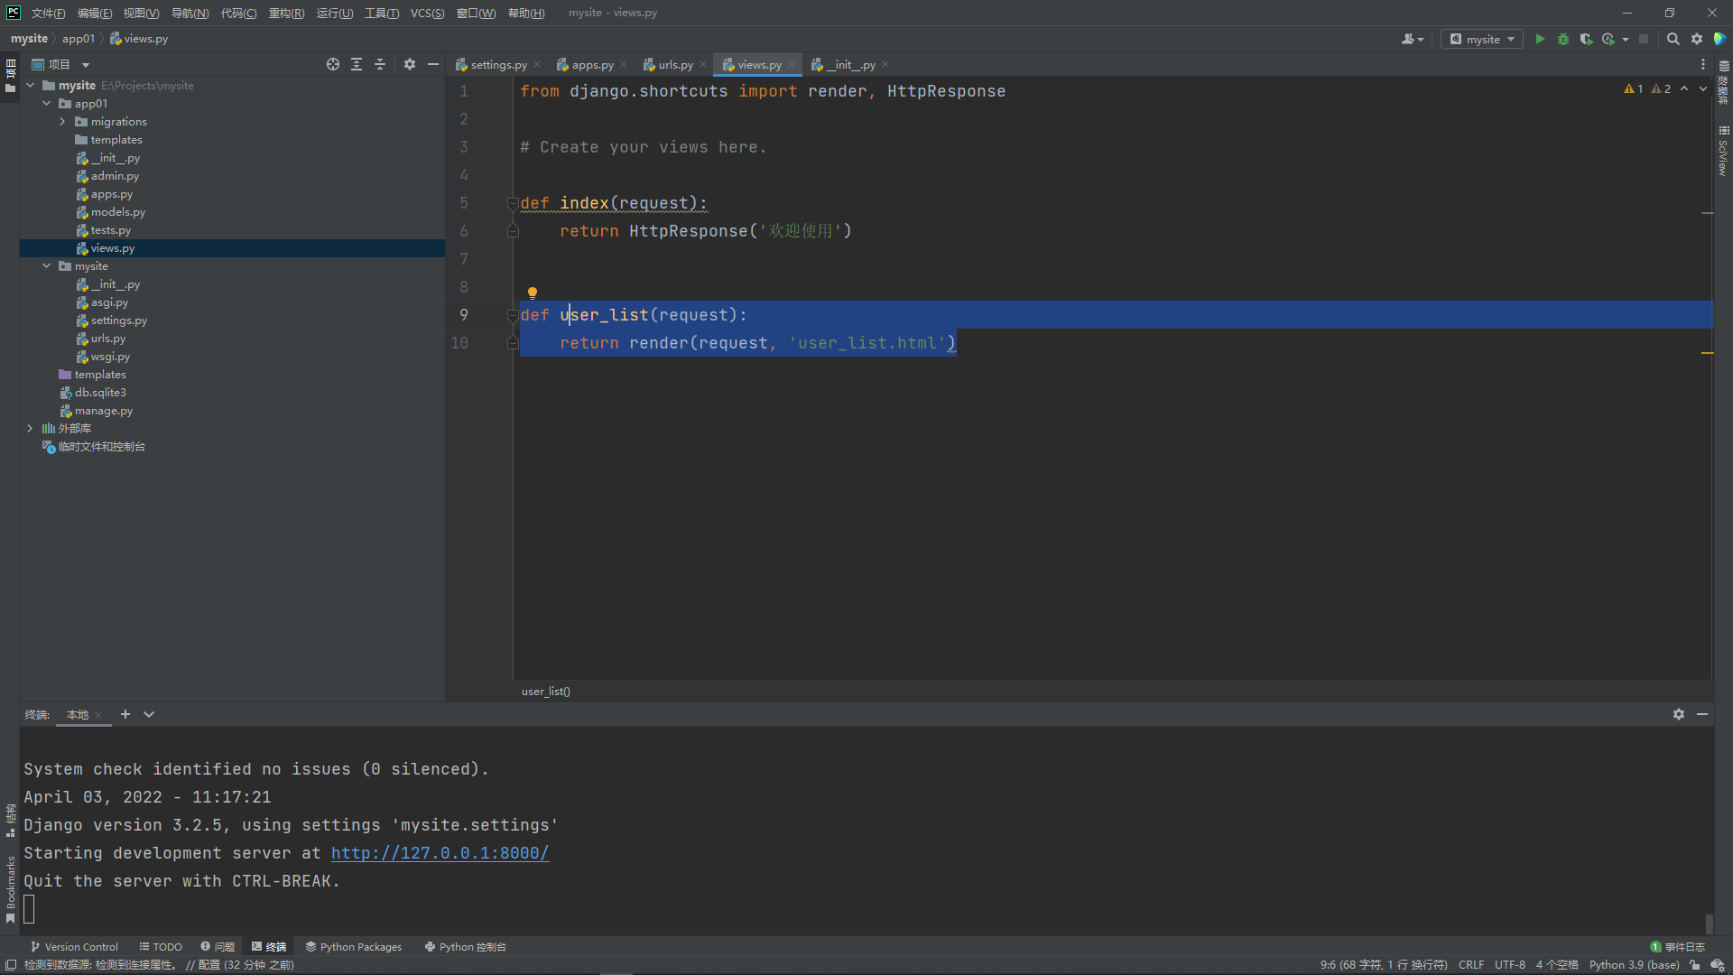Image resolution: width=1733 pixels, height=975 pixels.
Task: Close the 本地 terminal tab
Action: [98, 715]
